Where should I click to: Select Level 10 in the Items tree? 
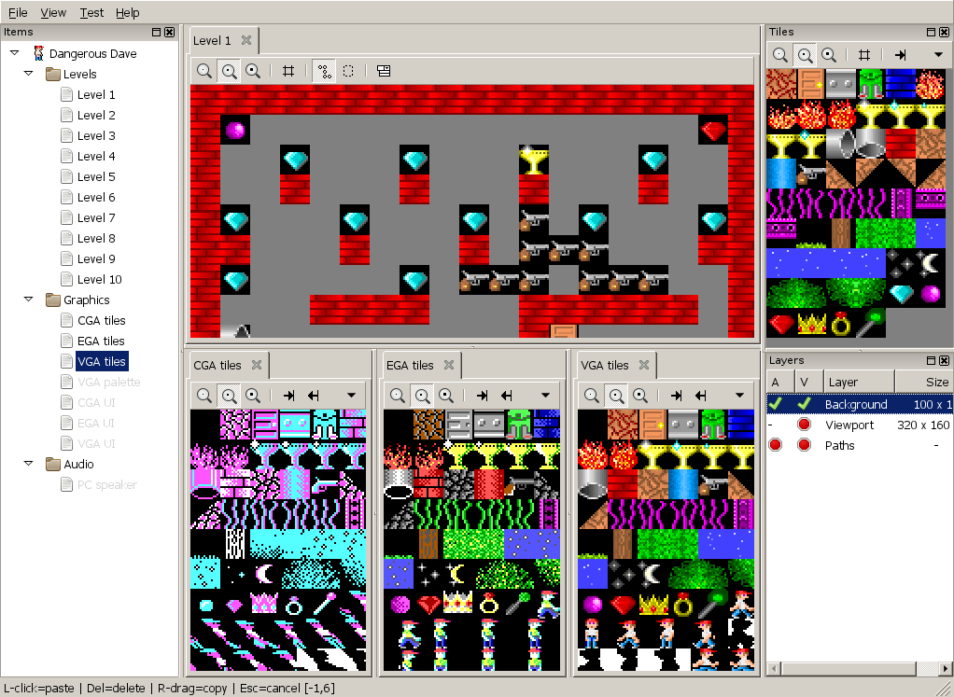click(x=99, y=279)
